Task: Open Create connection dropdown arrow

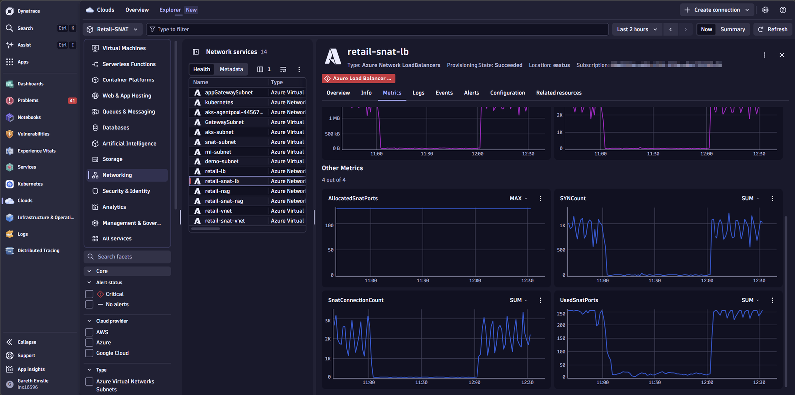Action: (747, 10)
